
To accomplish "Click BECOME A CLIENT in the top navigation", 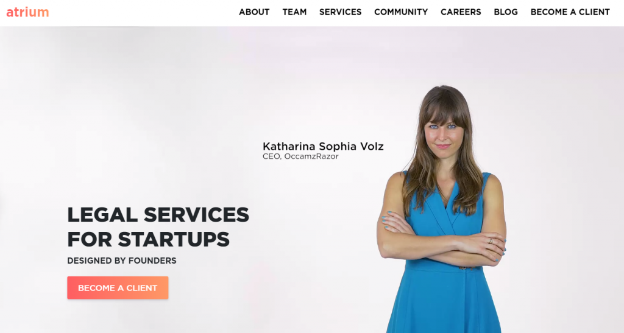I will point(570,12).
